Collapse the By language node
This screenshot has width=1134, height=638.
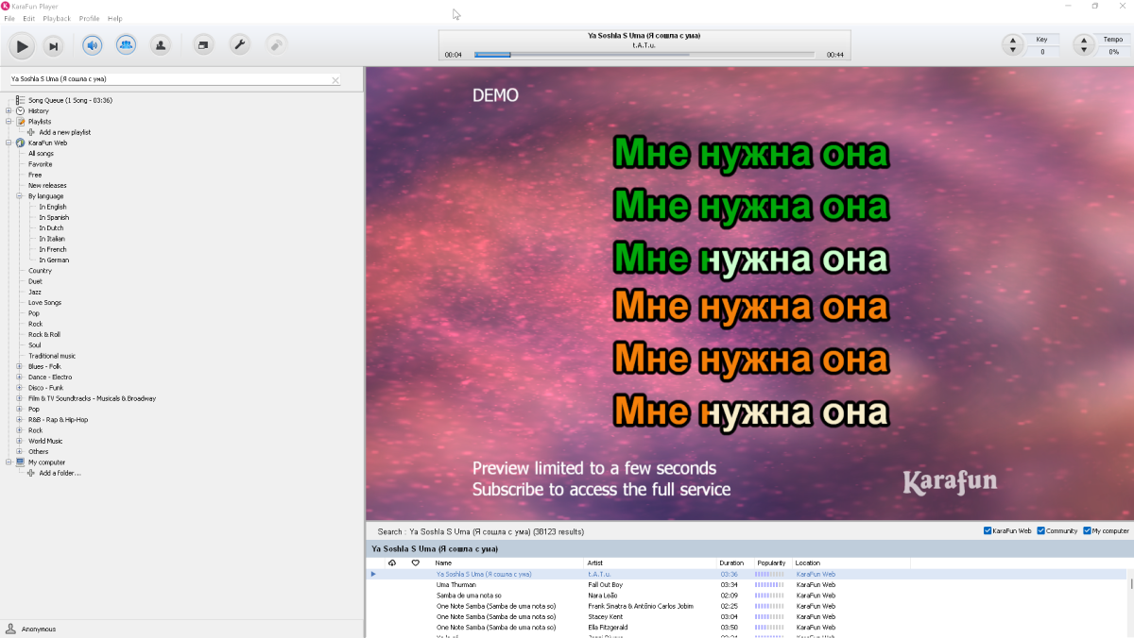(x=20, y=196)
